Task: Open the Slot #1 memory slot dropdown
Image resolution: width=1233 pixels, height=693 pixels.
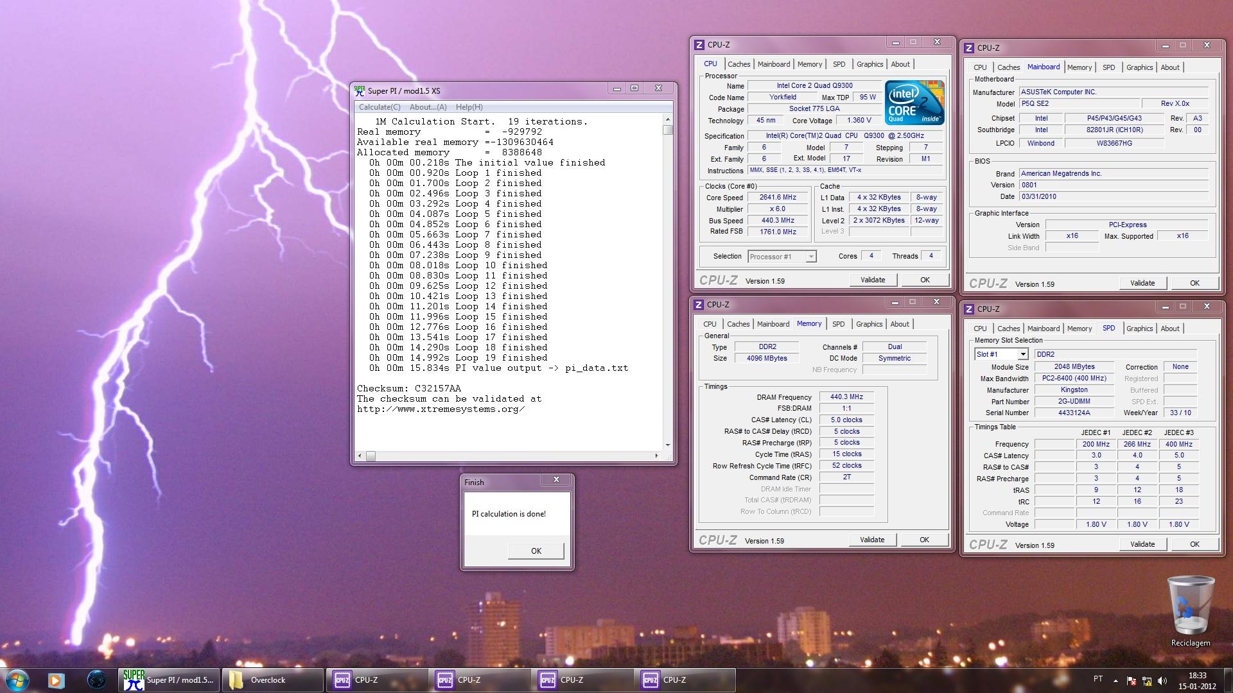Action: (x=1001, y=354)
